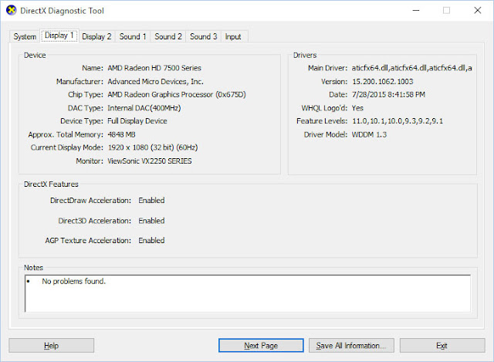Open the Sound 2 tab
Viewport: 494px width, 362px height.
(168, 36)
